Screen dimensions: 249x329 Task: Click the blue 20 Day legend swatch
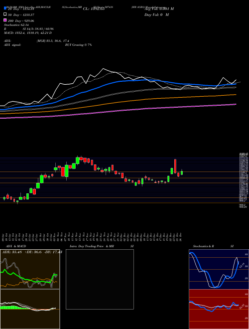pos(5,9)
